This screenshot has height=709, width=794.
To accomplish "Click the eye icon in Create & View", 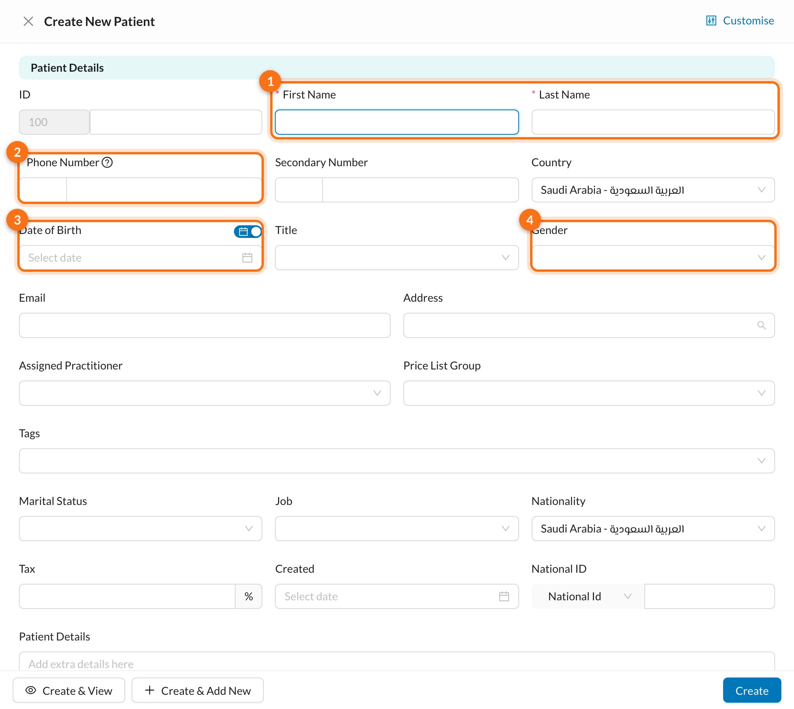I will point(31,690).
